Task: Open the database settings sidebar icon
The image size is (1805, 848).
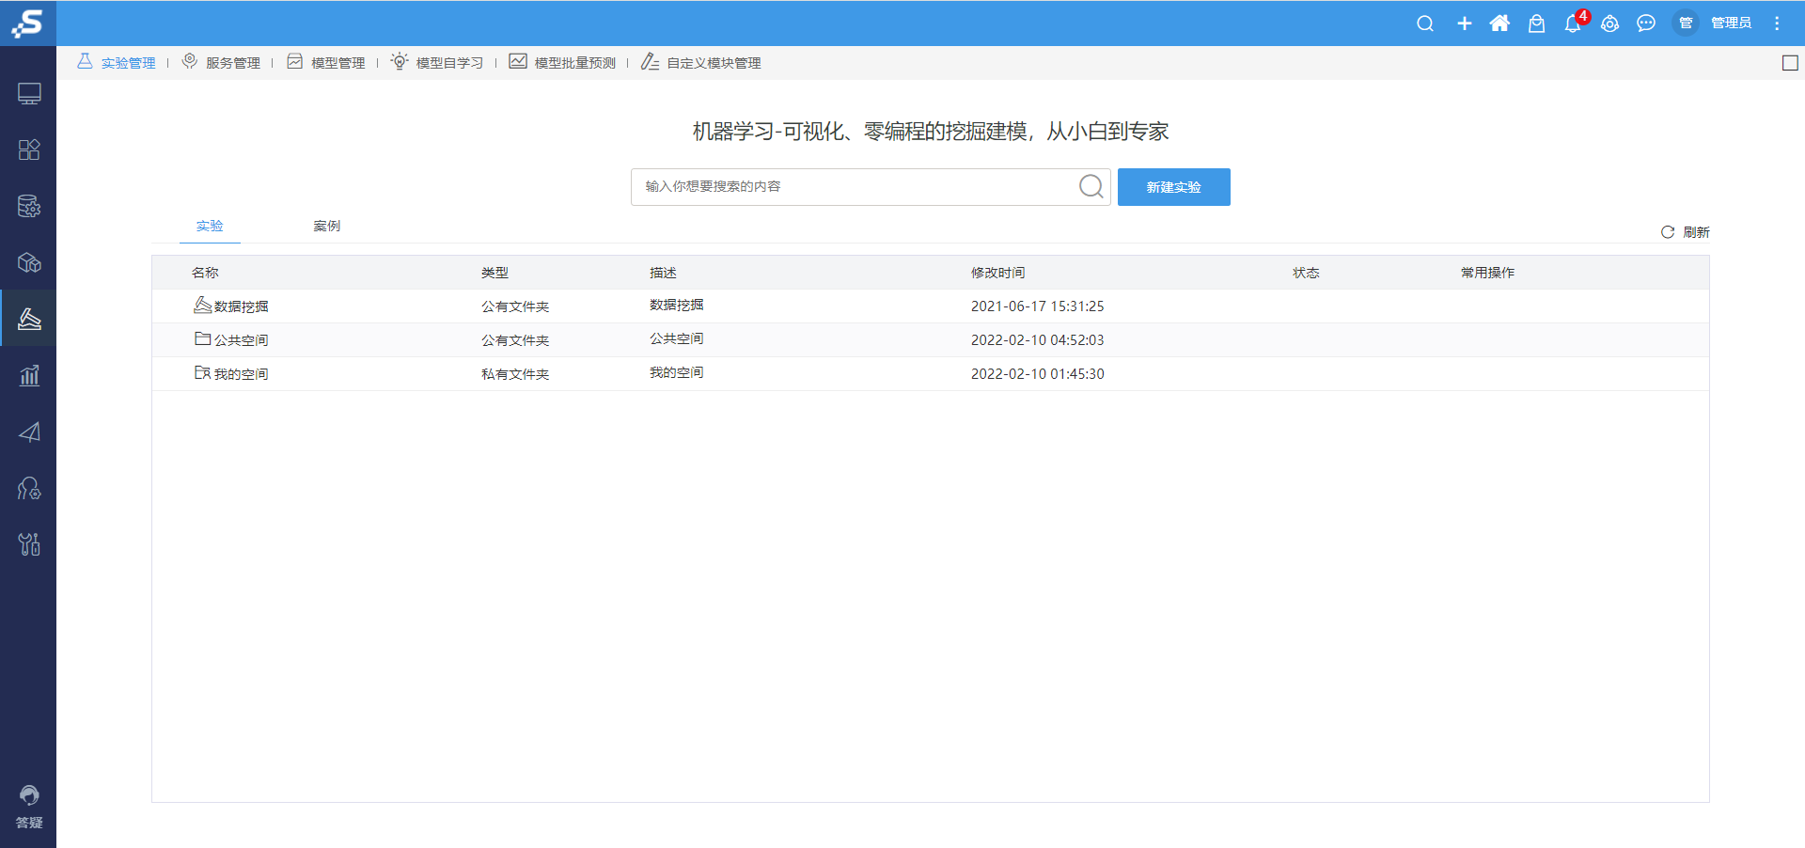Action: click(29, 207)
